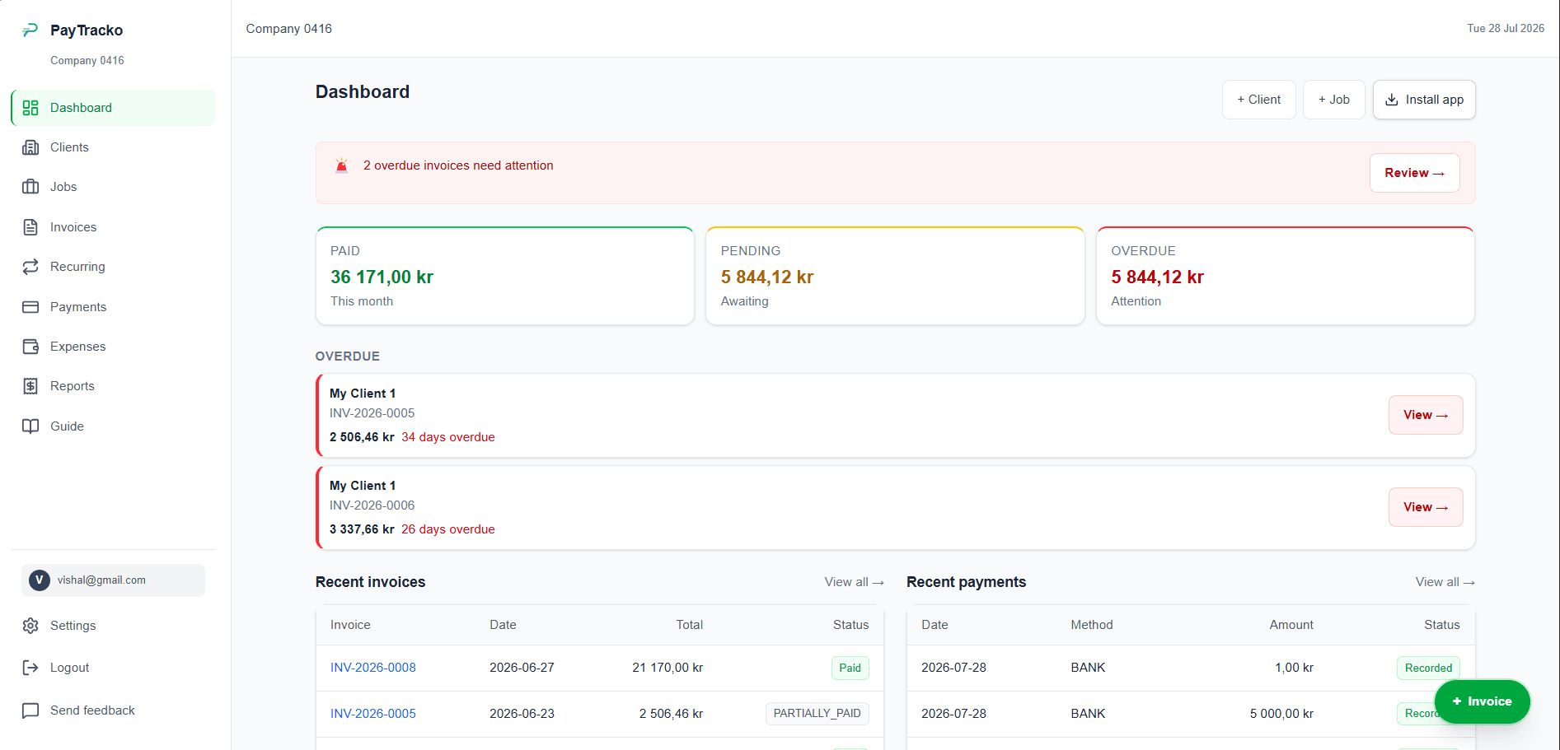
Task: Click the PAID summary card
Action: pyautogui.click(x=505, y=276)
